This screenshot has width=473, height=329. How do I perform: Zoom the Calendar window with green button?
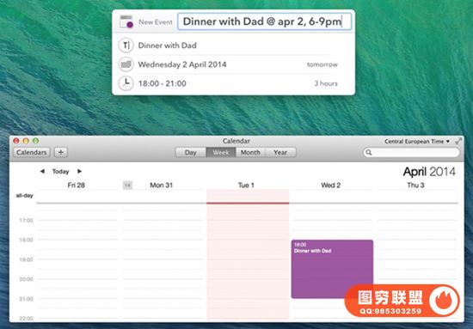[35, 141]
